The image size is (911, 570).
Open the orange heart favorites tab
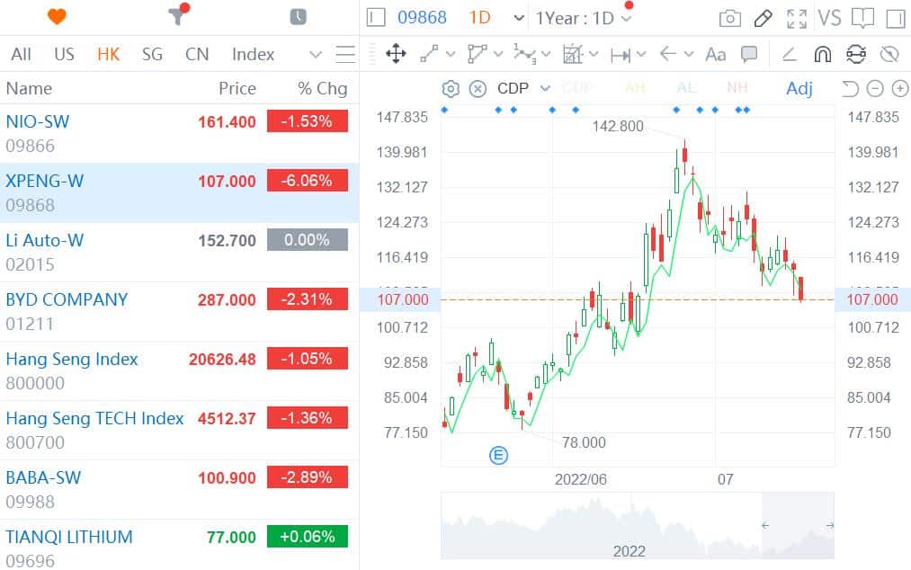[57, 17]
